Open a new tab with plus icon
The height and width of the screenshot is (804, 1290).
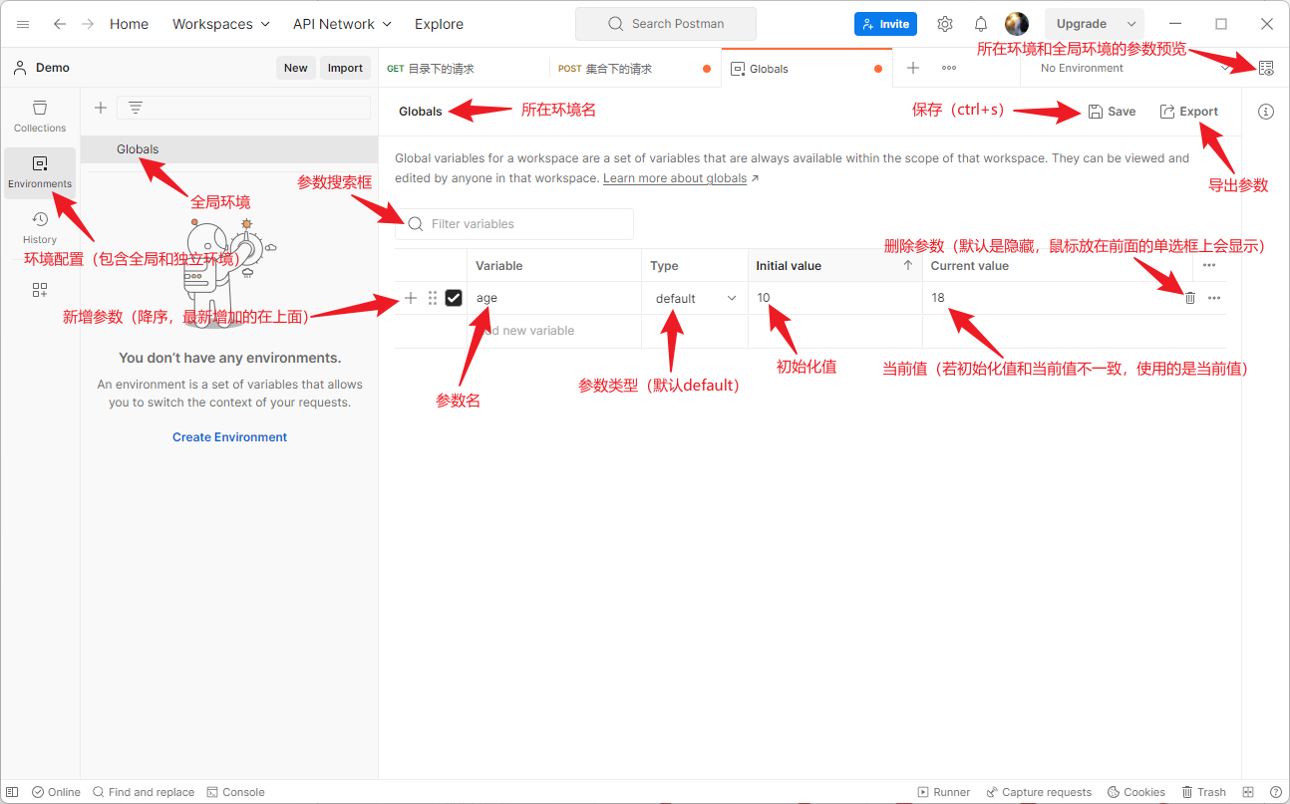(x=913, y=68)
